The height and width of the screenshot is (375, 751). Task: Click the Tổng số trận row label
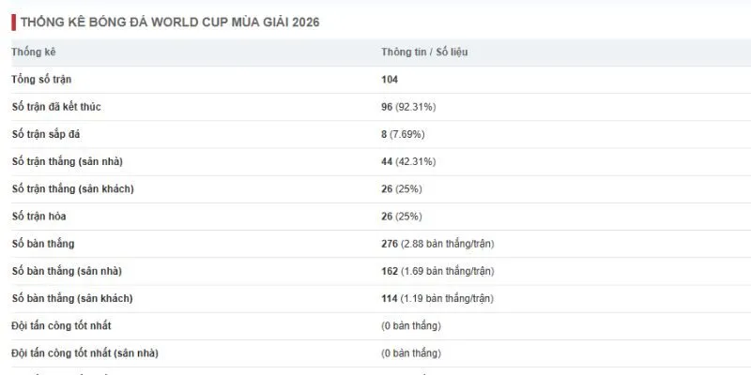(x=41, y=80)
